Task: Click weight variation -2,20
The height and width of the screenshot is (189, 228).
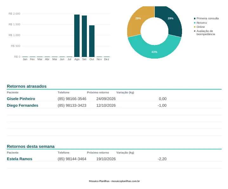Action: pyautogui.click(x=162, y=159)
